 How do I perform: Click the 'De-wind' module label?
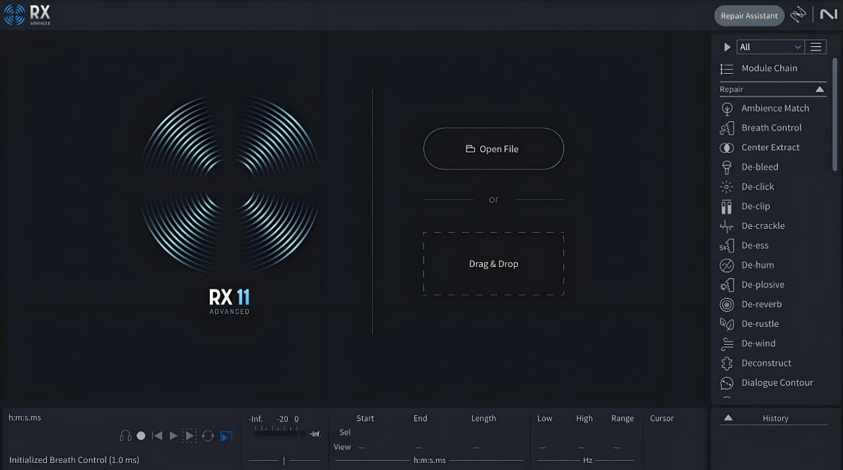point(759,343)
